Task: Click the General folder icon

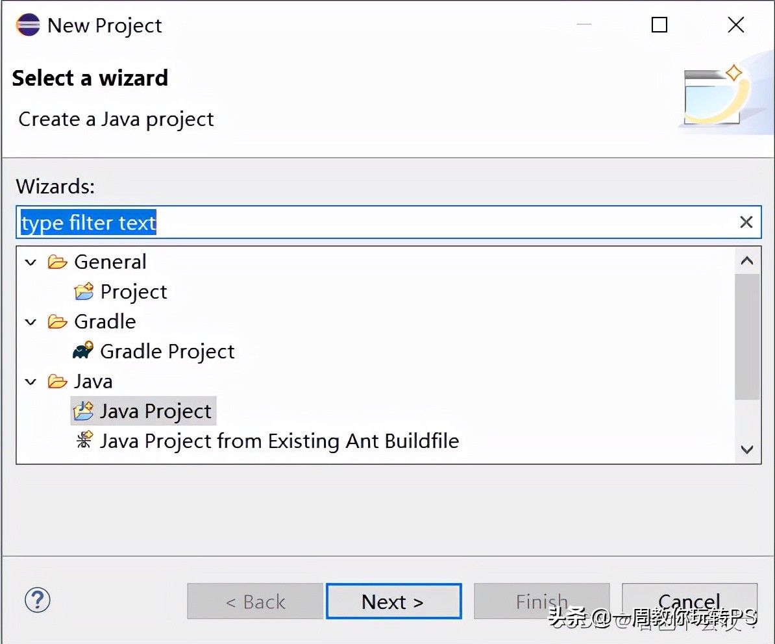Action: pyautogui.click(x=57, y=261)
